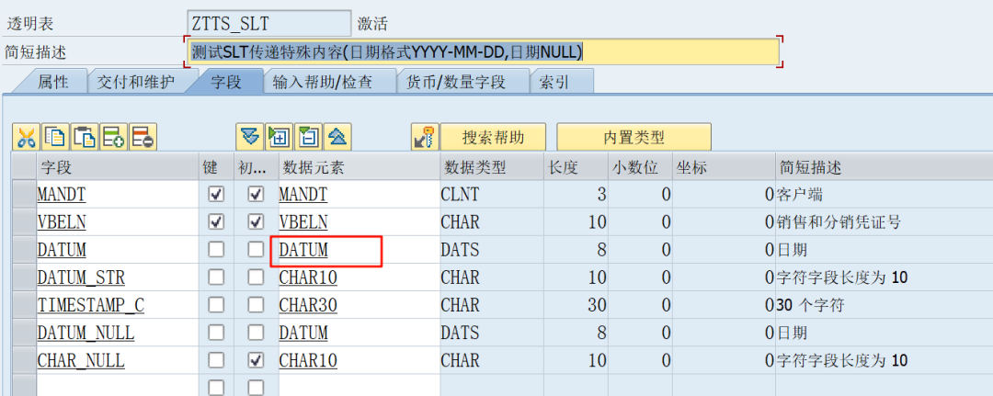Click the table name field ZTTS_SLT
Screen dimensions: 993x396
(x=269, y=23)
